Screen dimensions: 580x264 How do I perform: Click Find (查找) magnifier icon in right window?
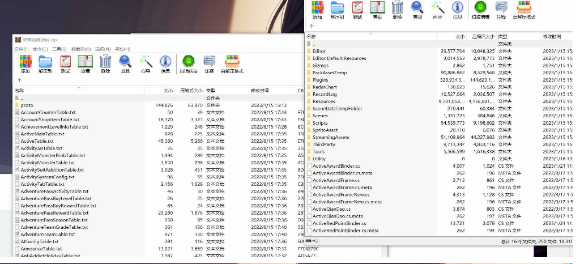[x=417, y=9]
